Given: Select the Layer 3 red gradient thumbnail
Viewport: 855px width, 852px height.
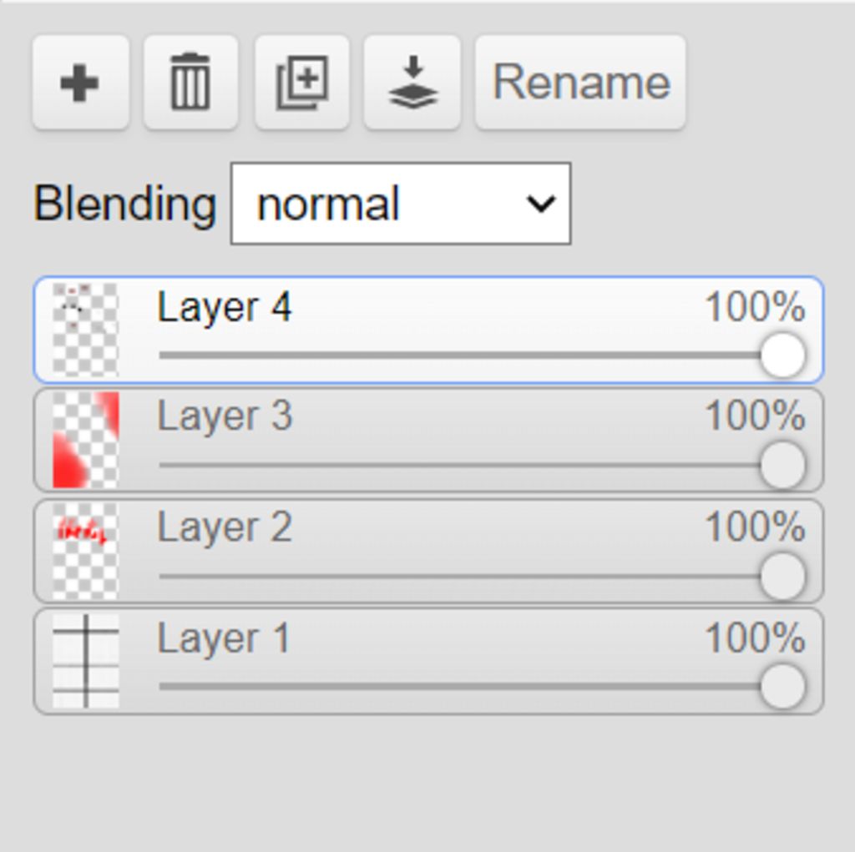Looking at the screenshot, I should (x=86, y=440).
